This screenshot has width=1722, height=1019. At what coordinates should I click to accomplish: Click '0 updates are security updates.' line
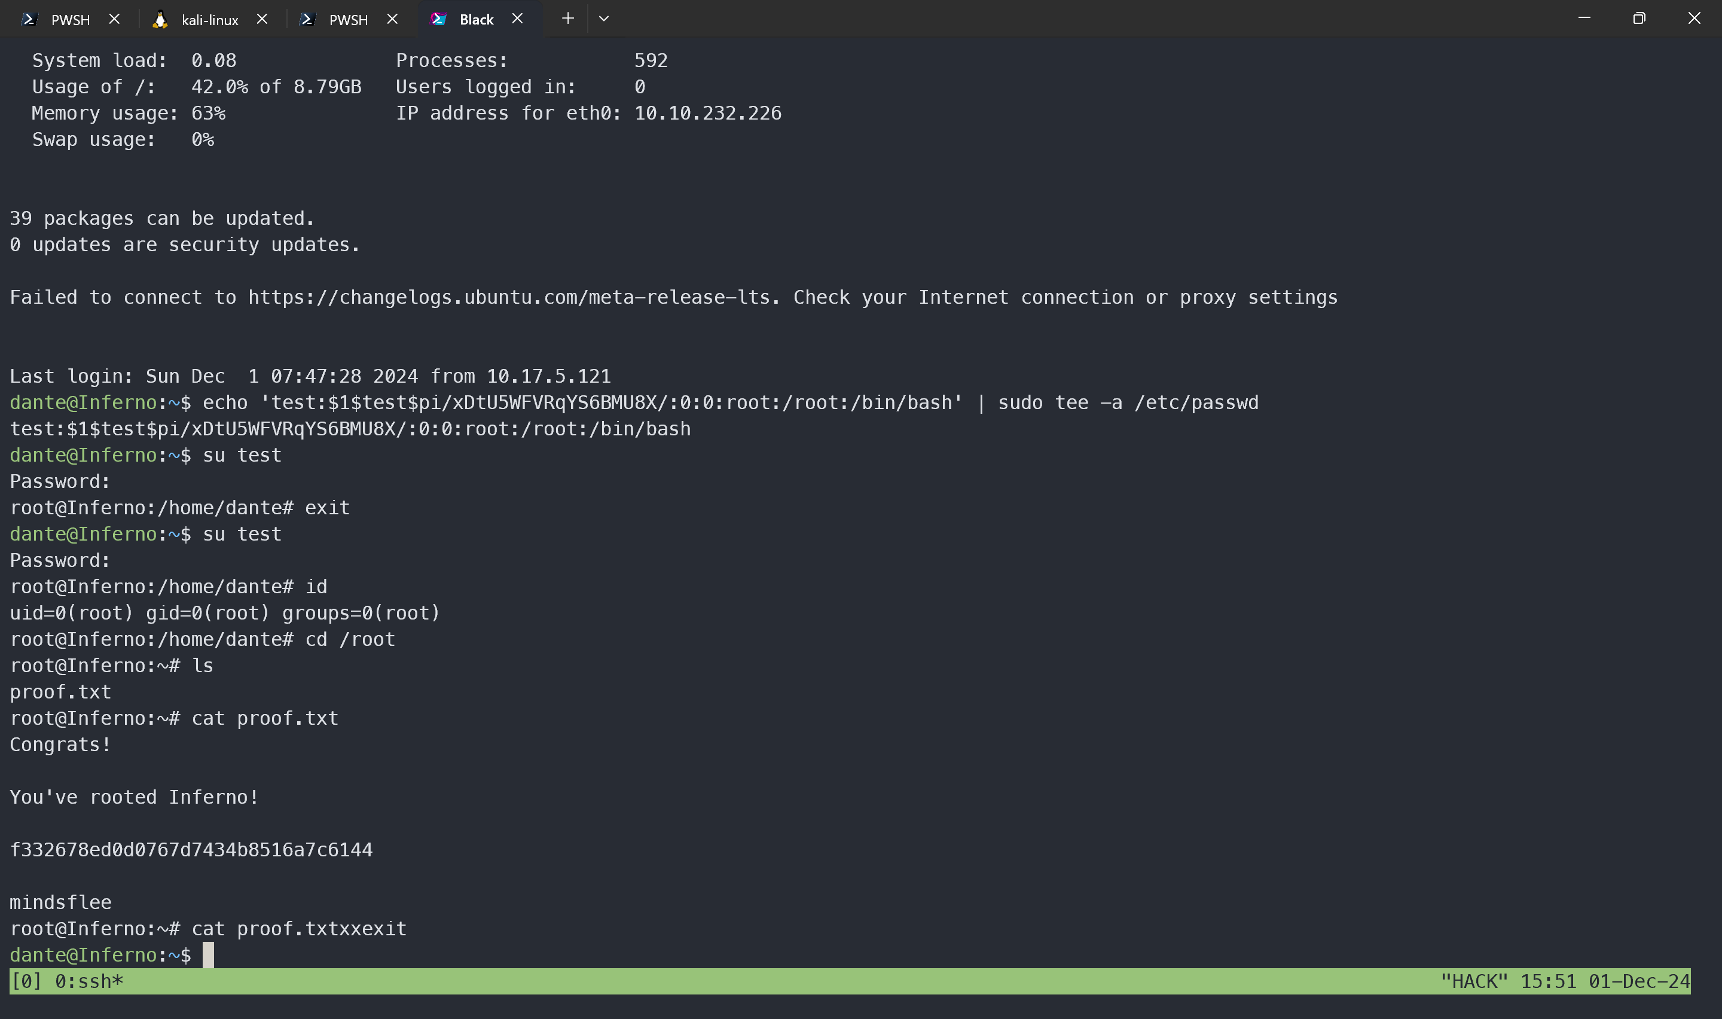pyautogui.click(x=185, y=245)
